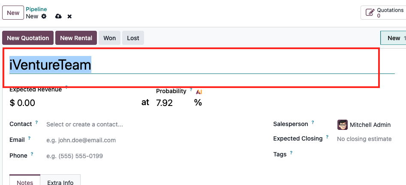Click Mitchell Admin avatar image
The height and width of the screenshot is (185, 406).
343,125
